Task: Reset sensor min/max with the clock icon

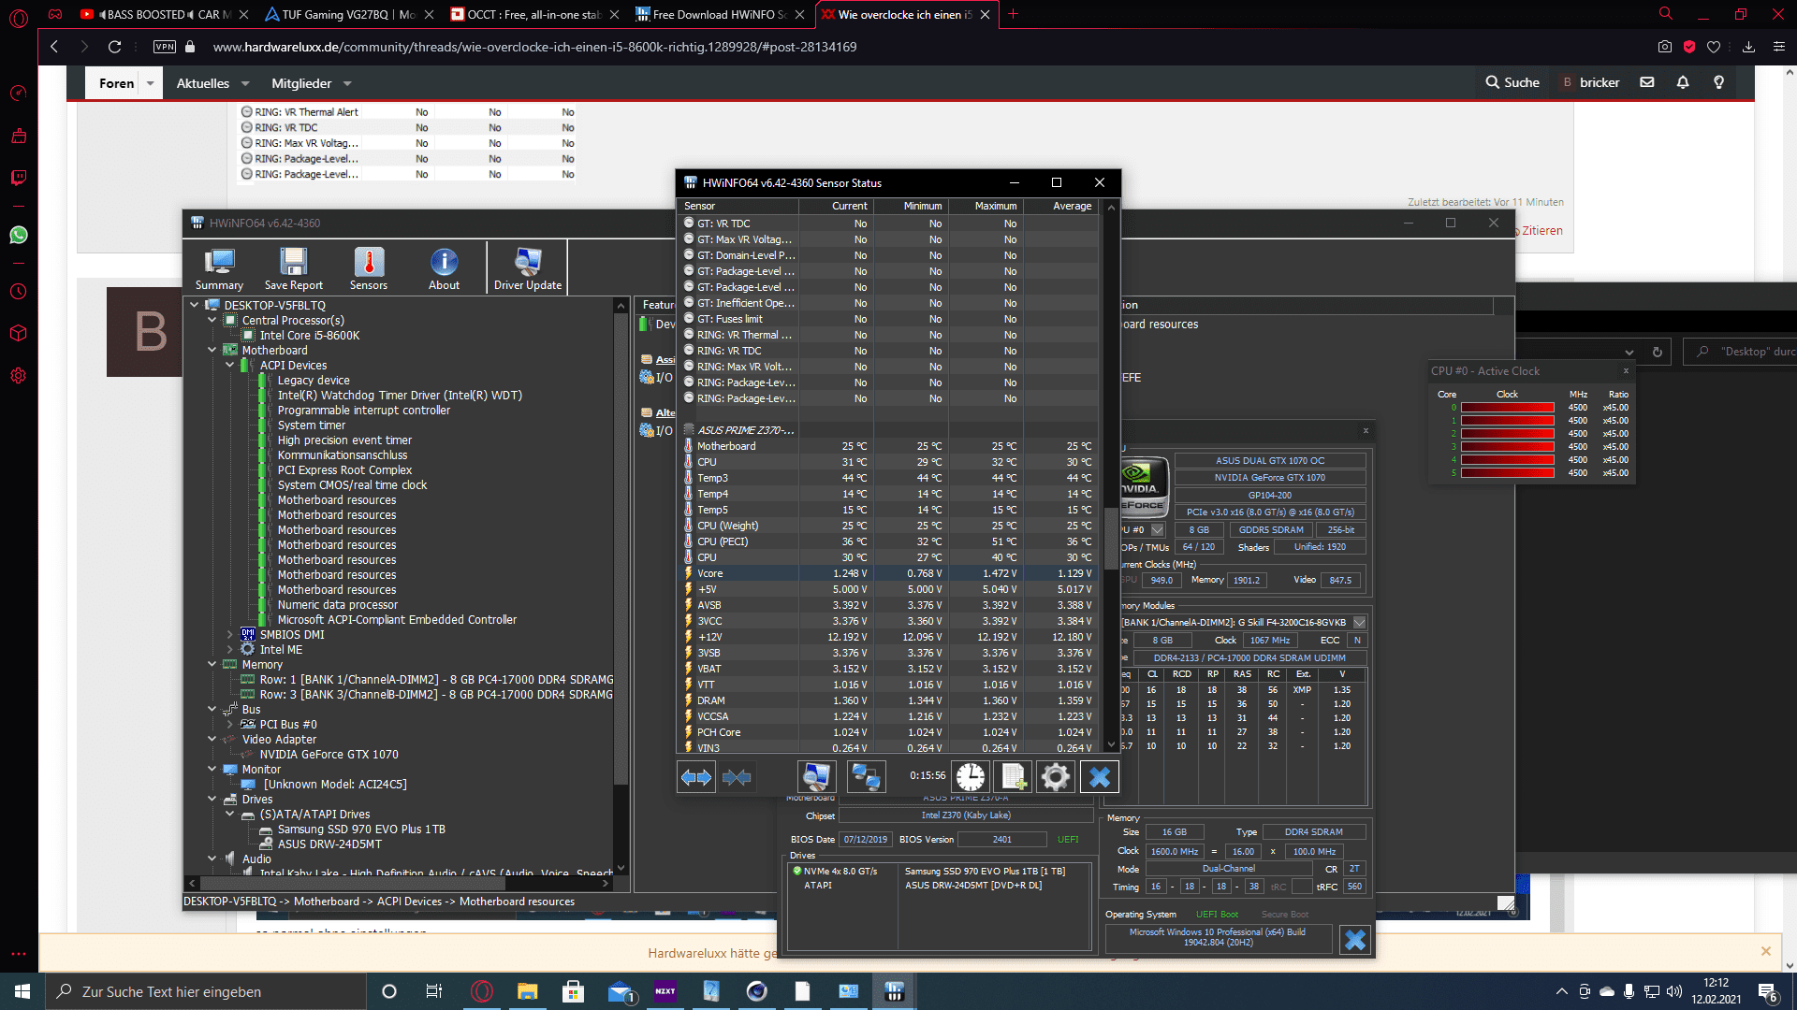Action: 971,777
